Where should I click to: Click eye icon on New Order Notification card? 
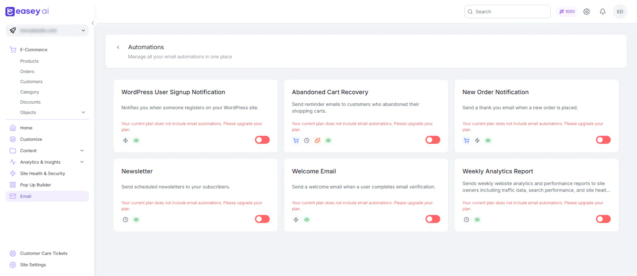tap(488, 141)
